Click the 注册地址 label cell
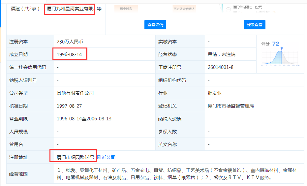Viewport: 307px width, 186px height. pos(30,157)
